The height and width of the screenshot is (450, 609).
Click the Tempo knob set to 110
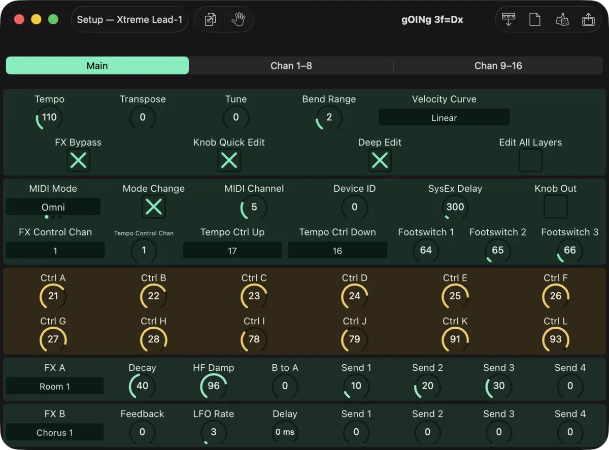tap(49, 117)
